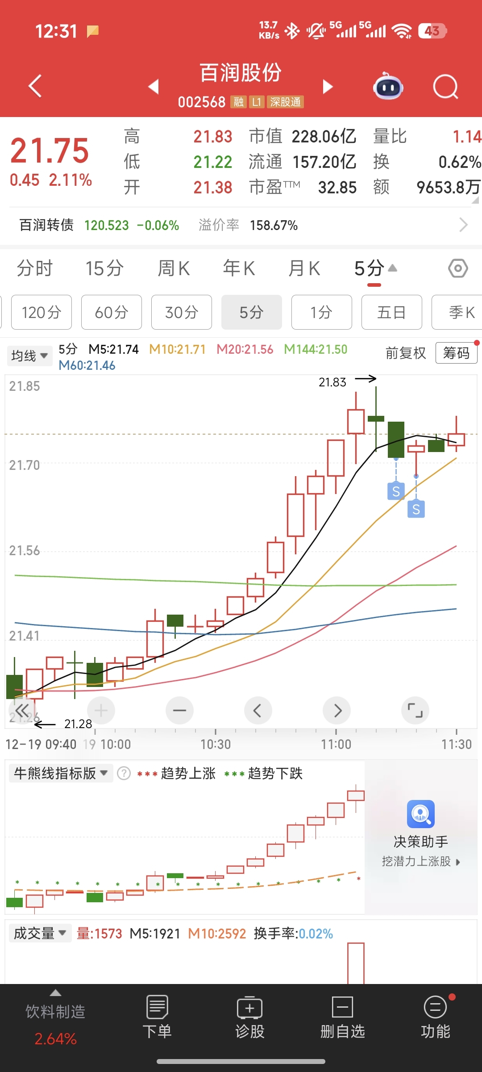Open the robot AI assistant icon
482x1072 pixels.
tap(388, 86)
